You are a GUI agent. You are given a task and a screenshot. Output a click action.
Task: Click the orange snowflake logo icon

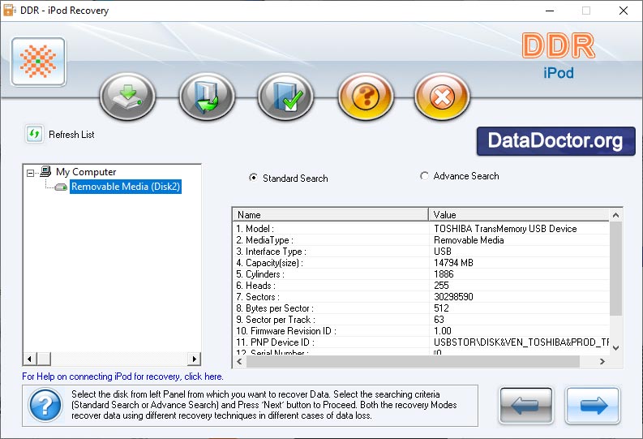pos(39,62)
